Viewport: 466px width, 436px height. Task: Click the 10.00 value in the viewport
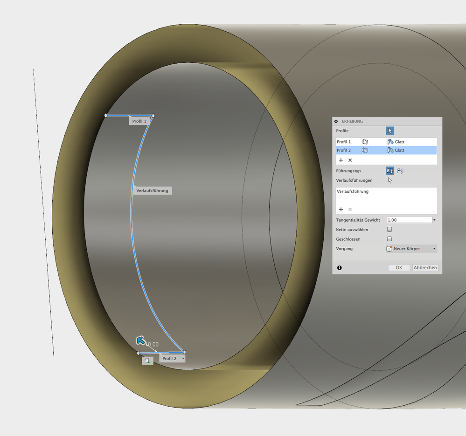[152, 344]
